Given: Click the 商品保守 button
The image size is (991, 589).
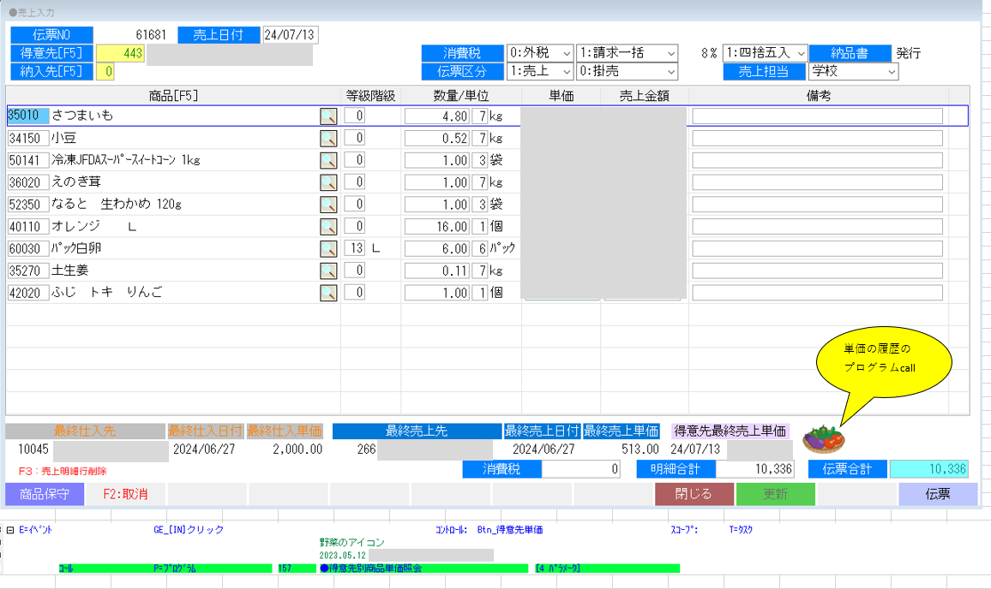Looking at the screenshot, I should point(45,494).
